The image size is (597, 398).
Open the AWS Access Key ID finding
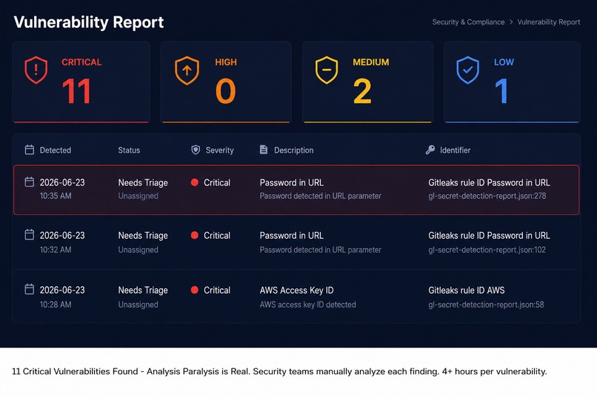tap(296, 291)
